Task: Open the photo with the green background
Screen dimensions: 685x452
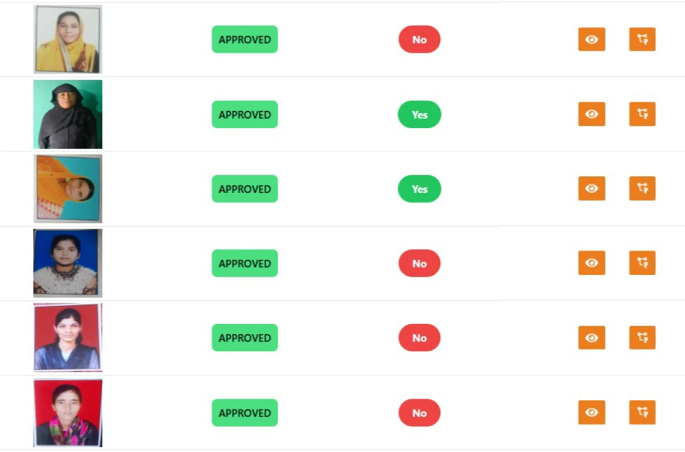Action: (x=68, y=114)
